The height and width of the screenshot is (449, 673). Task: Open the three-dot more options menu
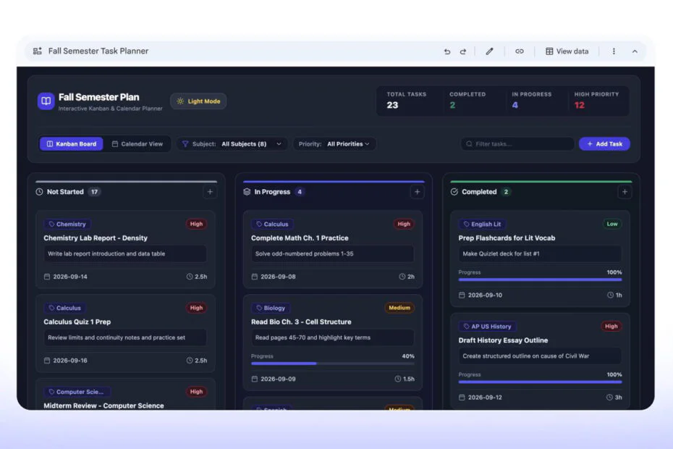click(614, 51)
